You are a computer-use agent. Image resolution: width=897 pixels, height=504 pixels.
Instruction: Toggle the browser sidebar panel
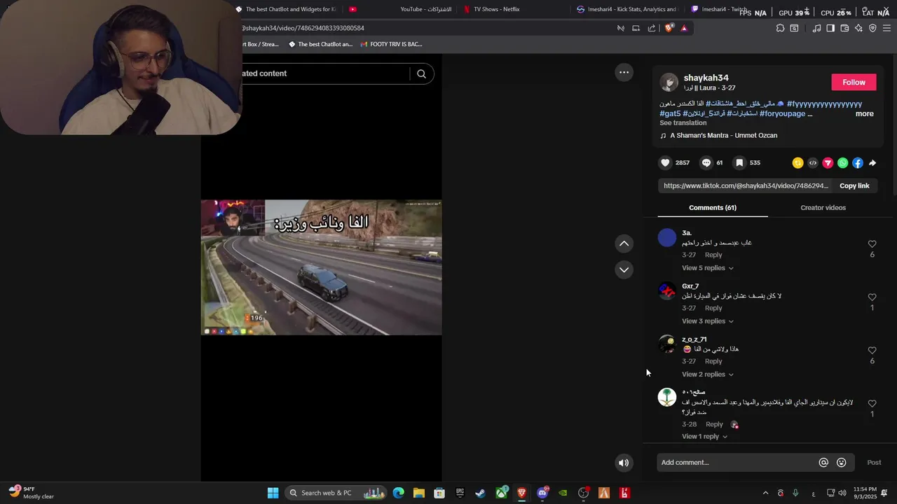(x=830, y=28)
